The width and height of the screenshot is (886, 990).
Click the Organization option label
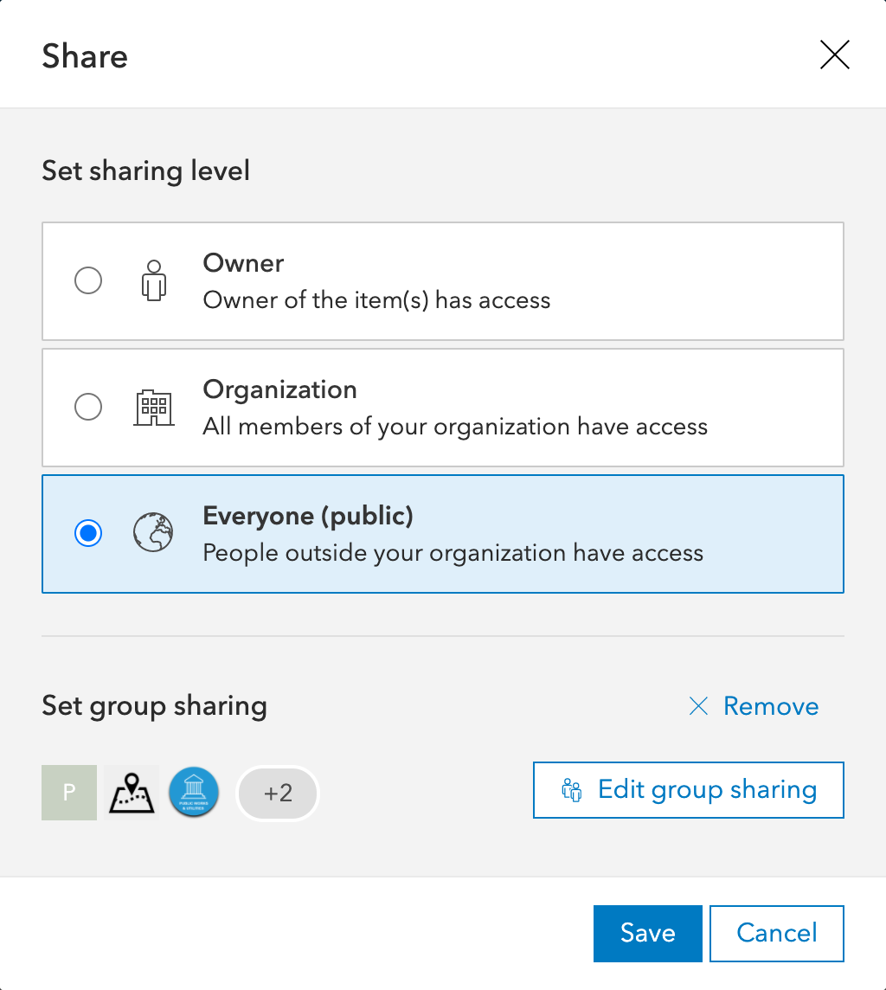(x=279, y=389)
